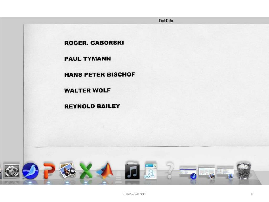The width and height of the screenshot is (269, 202).
Task: Launch SeaMonkey blue bird icon in dock
Action: [x=30, y=171]
